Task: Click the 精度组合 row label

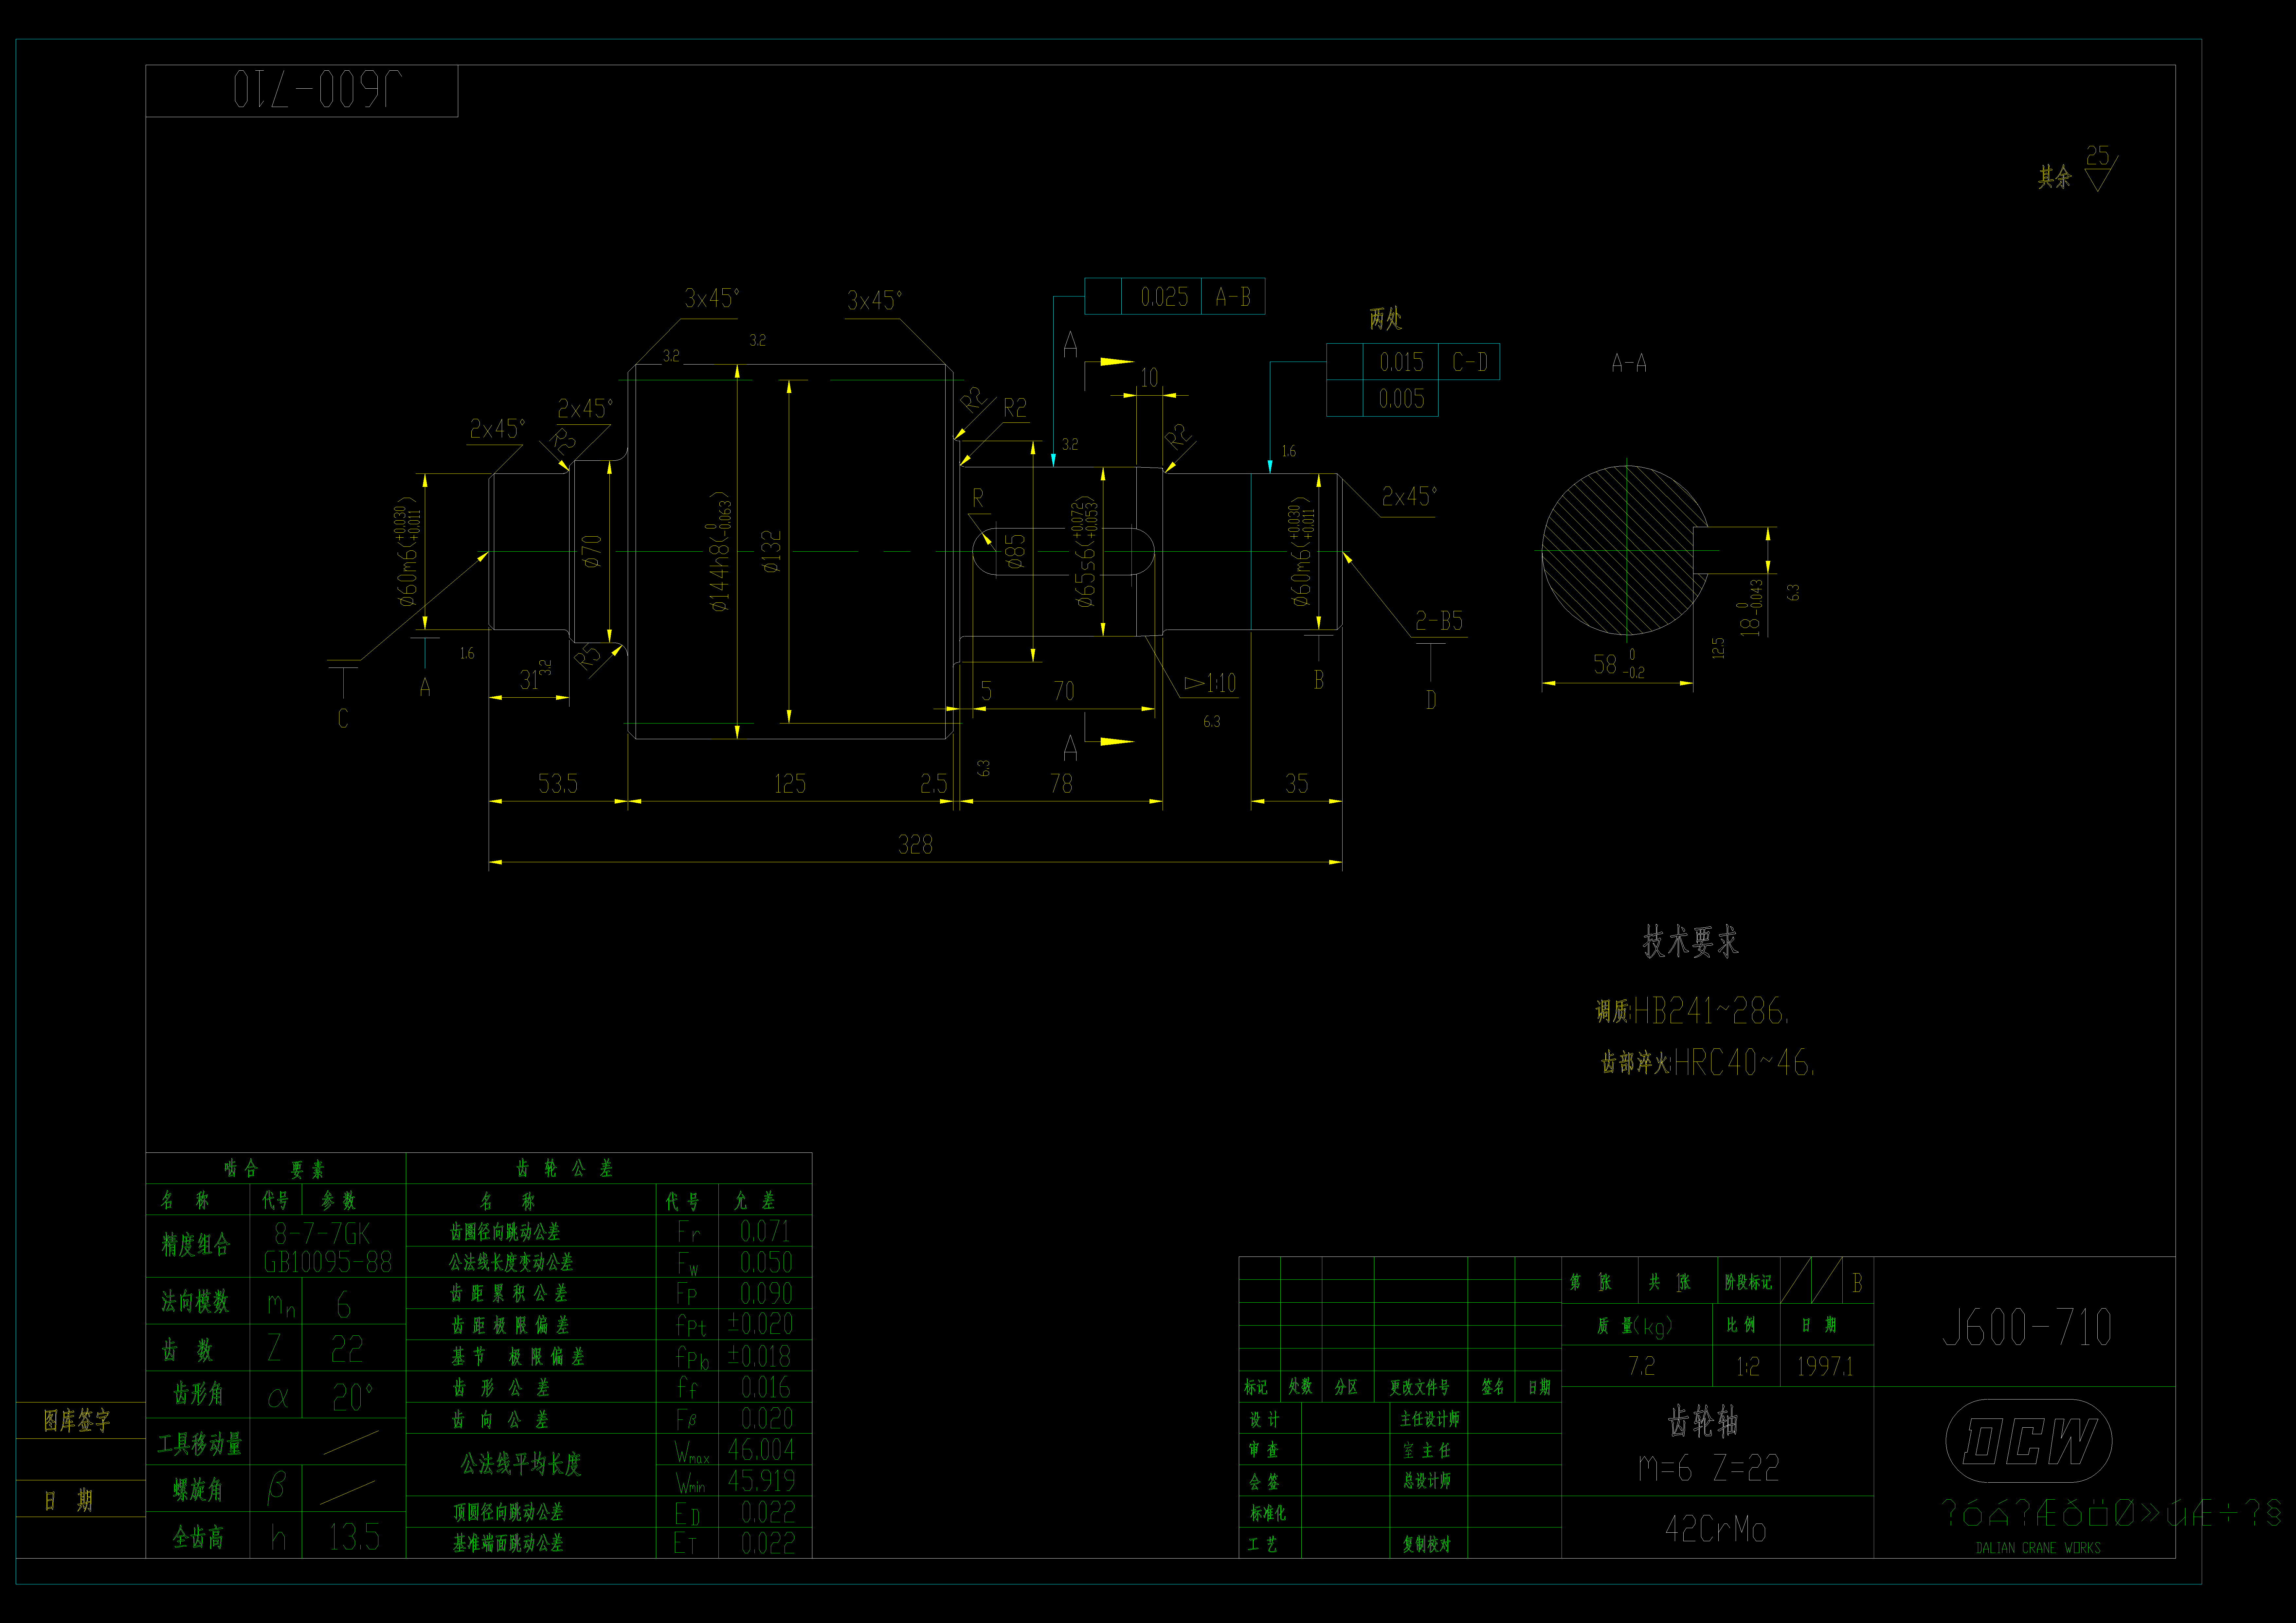Action: (196, 1245)
